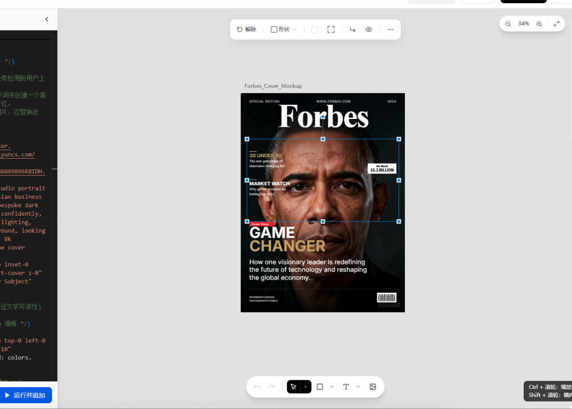Zoom in with the plus magnifier
The image size is (572, 409).
539,24
